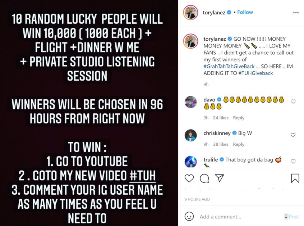Open comments via speech bubble icon
Viewport: 304px width, 226px height.
click(x=204, y=178)
